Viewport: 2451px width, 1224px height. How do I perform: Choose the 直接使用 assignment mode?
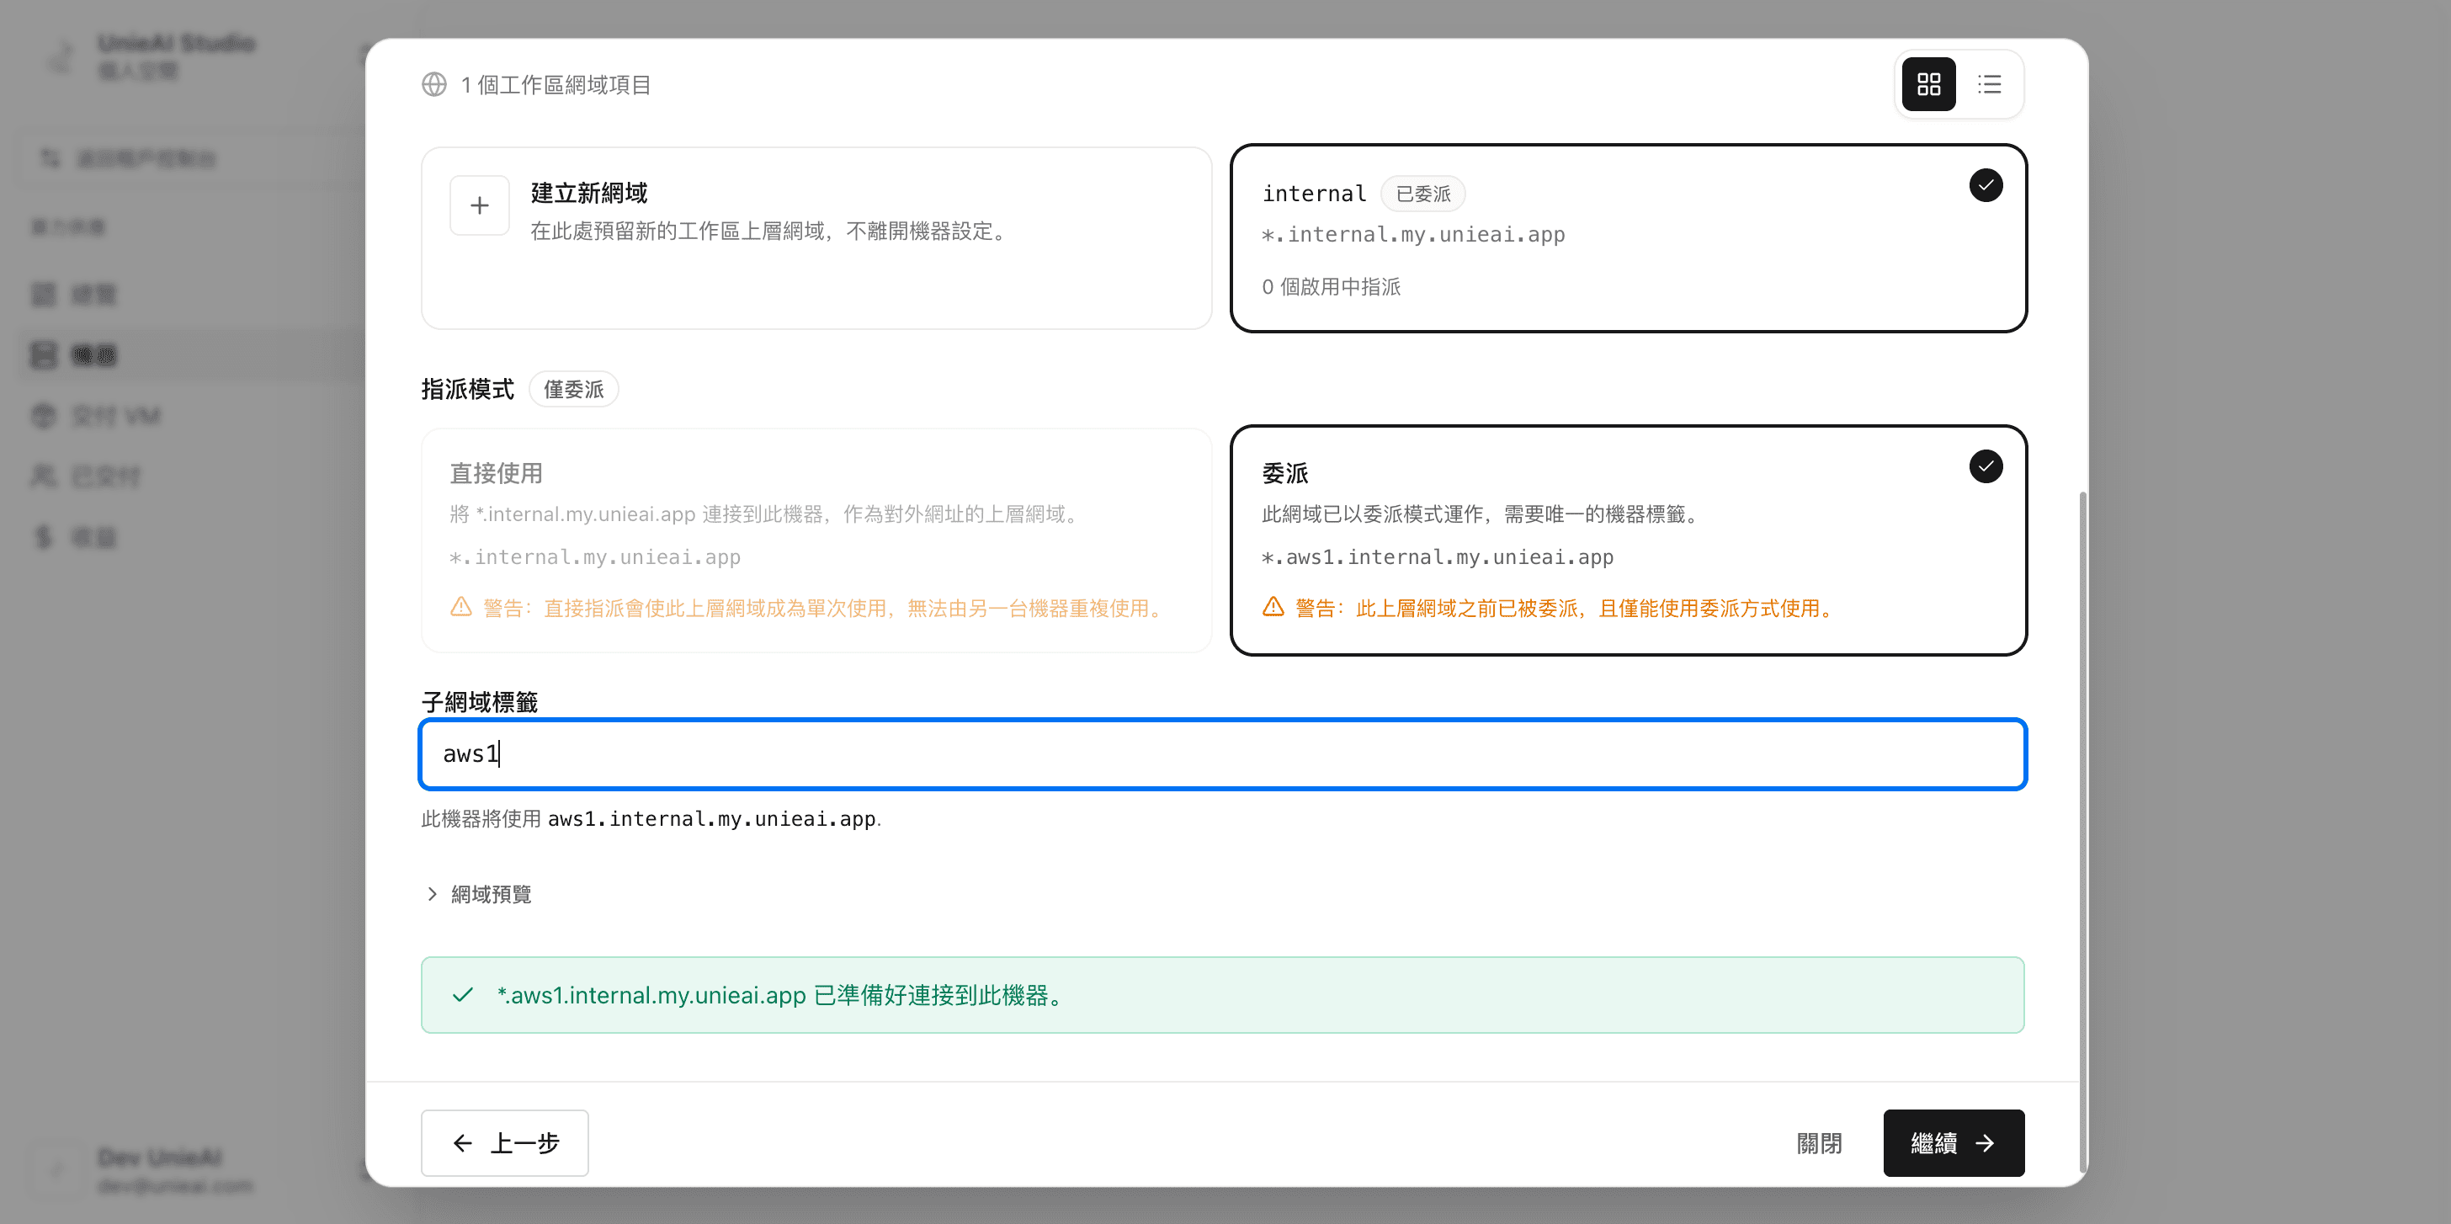pyautogui.click(x=816, y=540)
